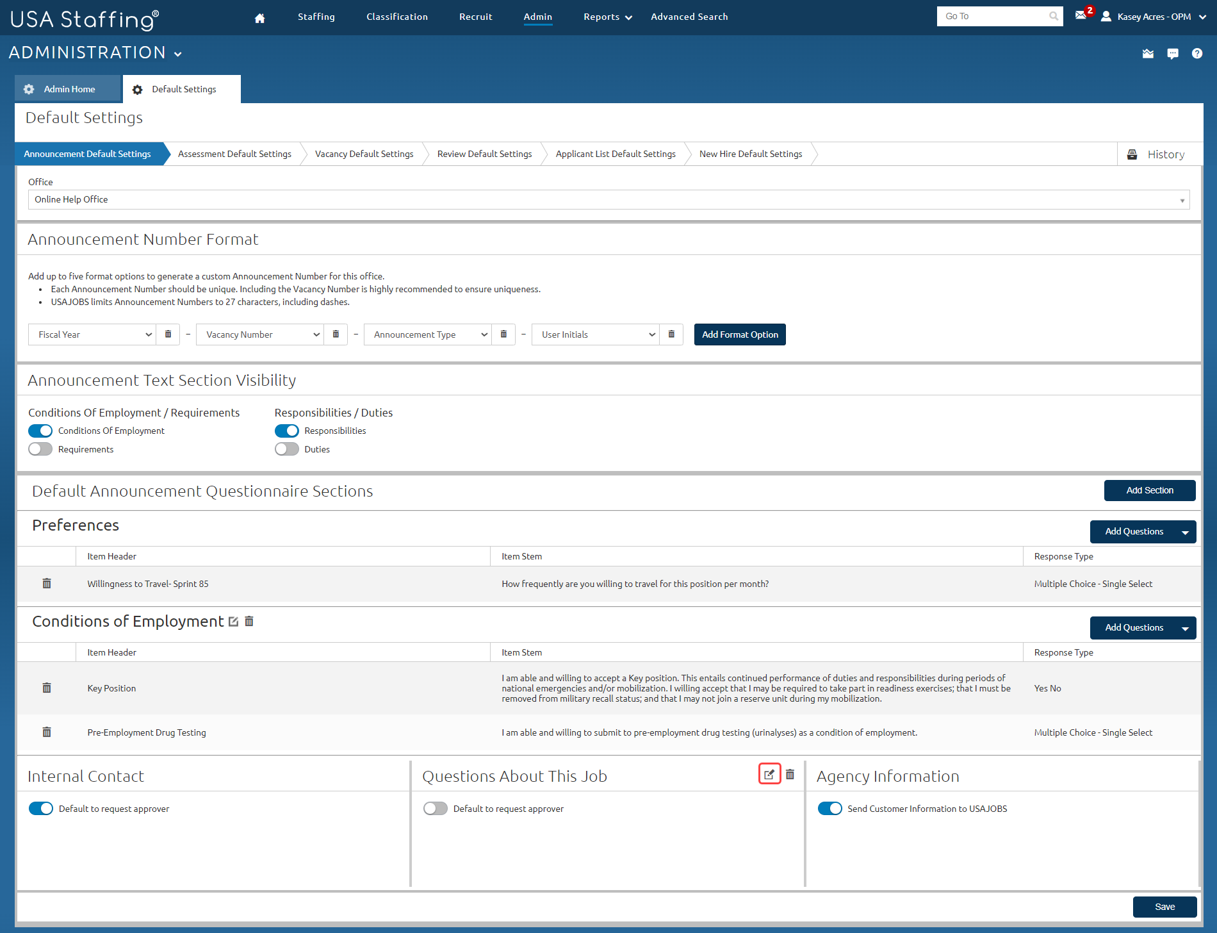1217x933 pixels.
Task: Enable Questions About This Job default approver
Action: click(436, 809)
